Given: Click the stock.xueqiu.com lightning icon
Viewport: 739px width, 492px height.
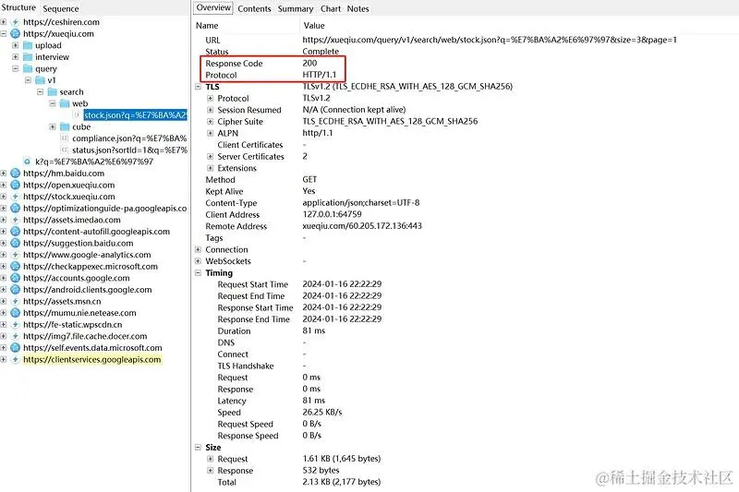Looking at the screenshot, I should point(15,197).
